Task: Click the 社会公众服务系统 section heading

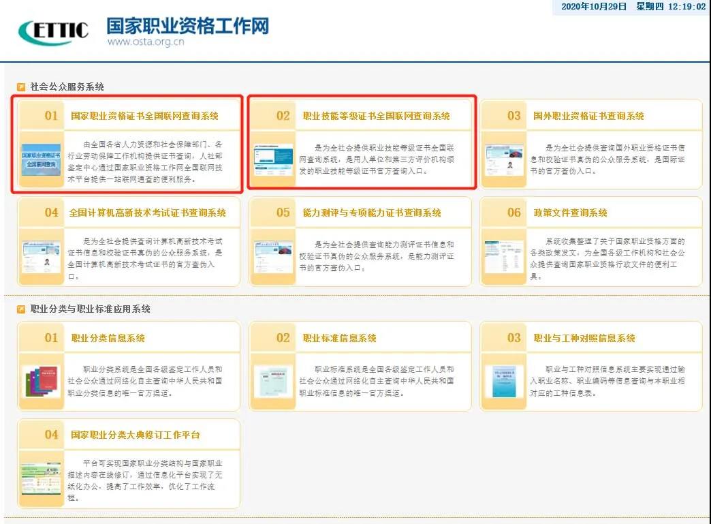Action: (67, 87)
